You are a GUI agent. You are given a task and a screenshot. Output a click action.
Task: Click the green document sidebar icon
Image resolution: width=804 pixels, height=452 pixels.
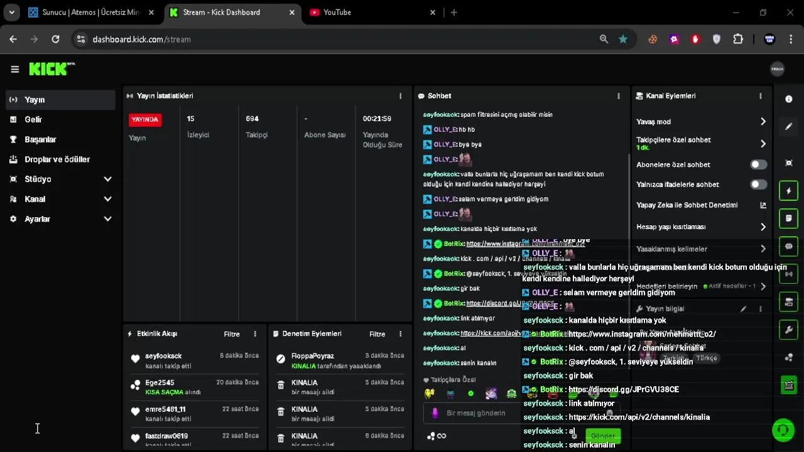point(789,218)
